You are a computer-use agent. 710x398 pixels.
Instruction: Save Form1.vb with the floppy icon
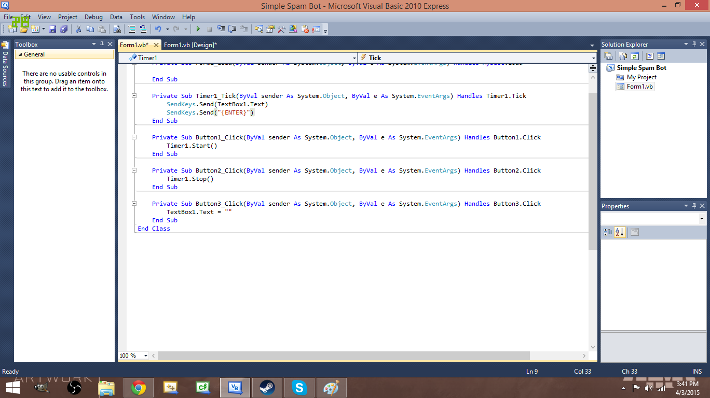point(52,29)
